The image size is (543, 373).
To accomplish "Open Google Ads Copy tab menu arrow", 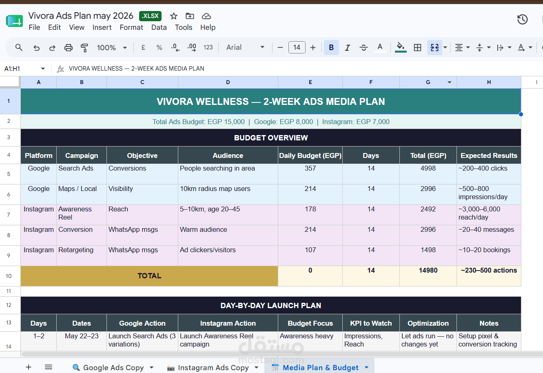I will 152,367.
